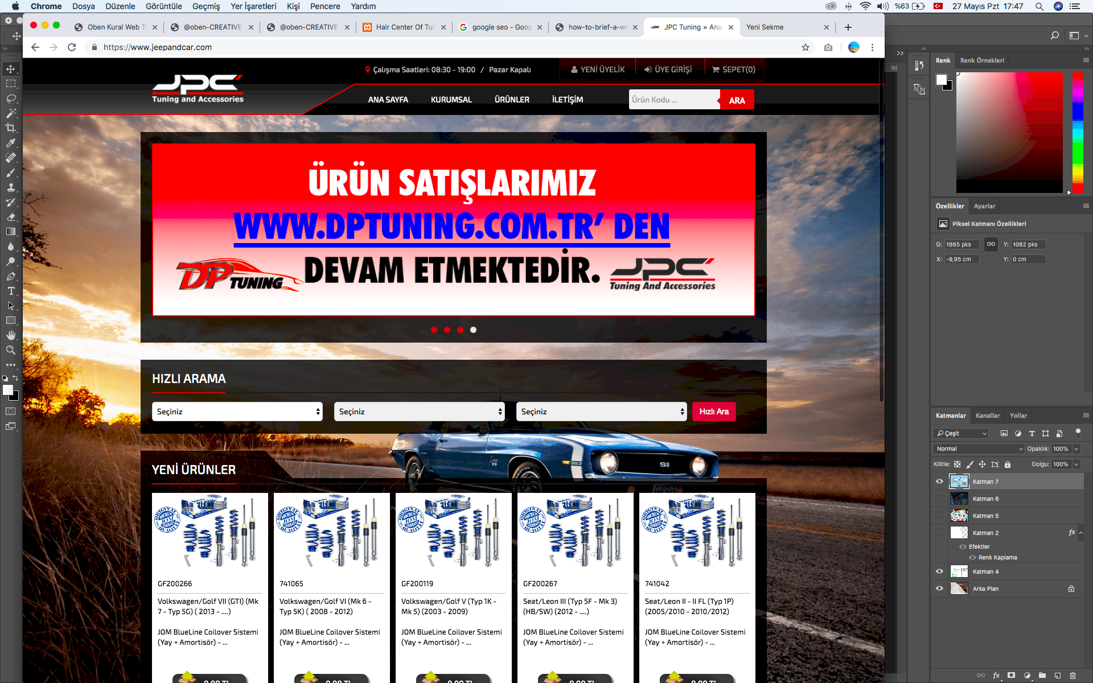Viewport: 1093px width, 683px height.
Task: Collapse Katman 2 effects list
Action: (x=1080, y=533)
